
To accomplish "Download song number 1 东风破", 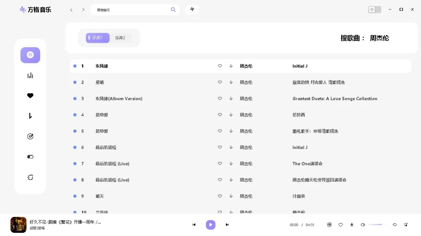I will pyautogui.click(x=231, y=66).
